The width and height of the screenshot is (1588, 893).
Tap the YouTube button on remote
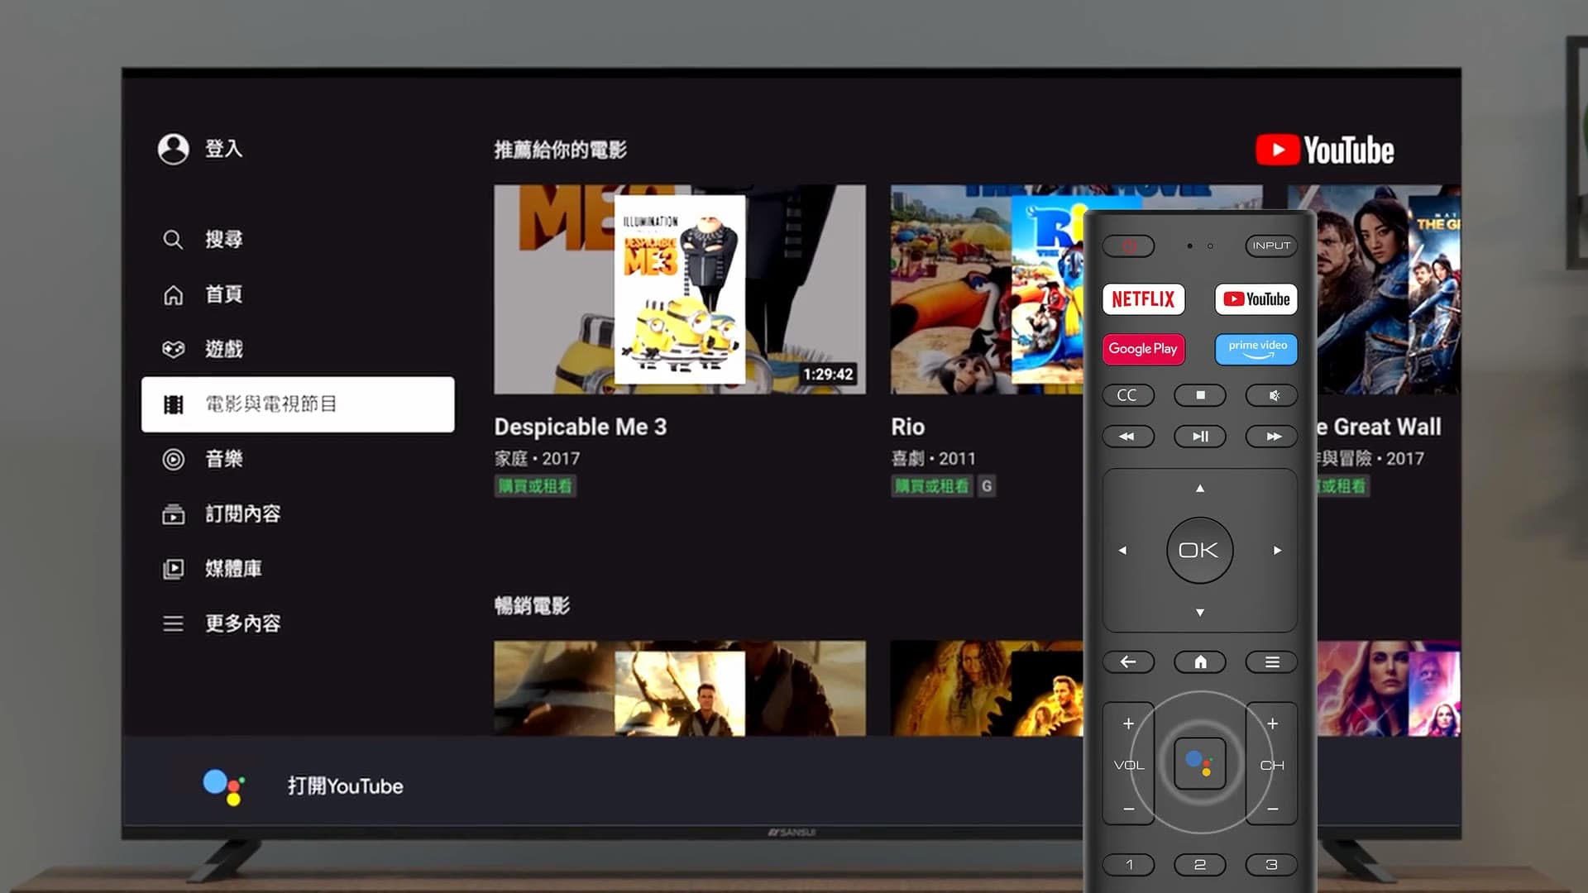pos(1256,299)
